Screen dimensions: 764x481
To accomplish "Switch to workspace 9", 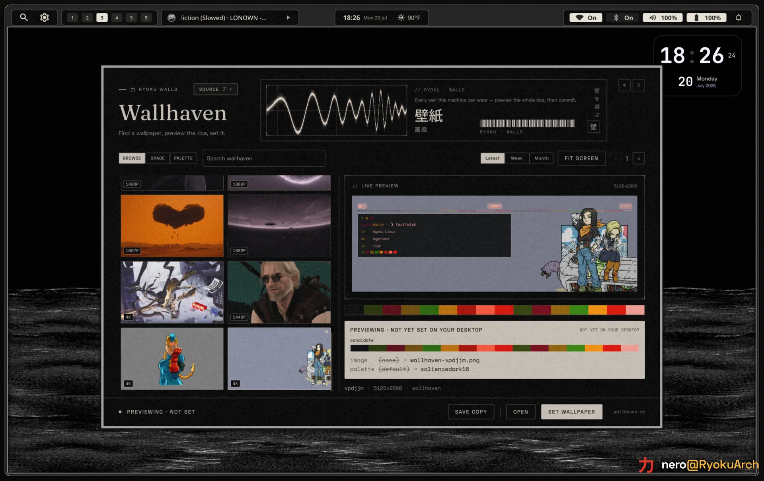I will pyautogui.click(x=146, y=18).
